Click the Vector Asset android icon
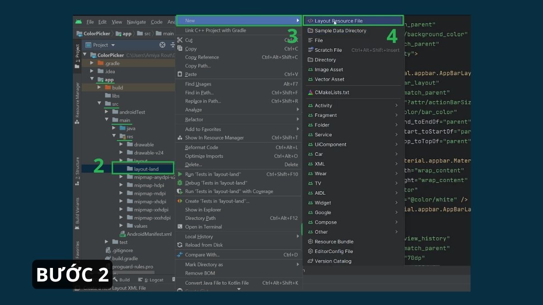The width and height of the screenshot is (543, 305). [310, 79]
